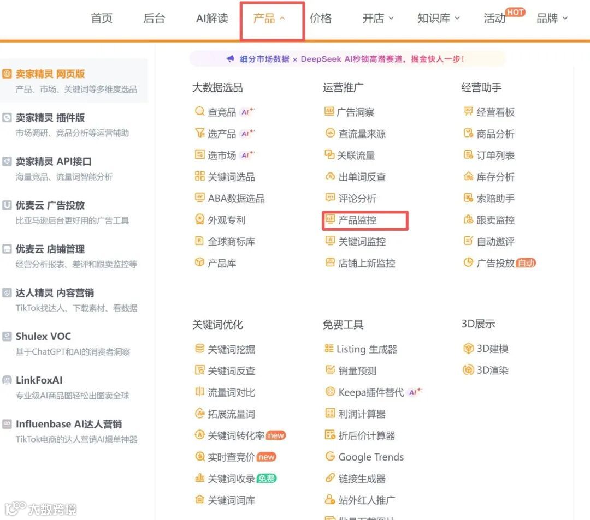
Task: Click the 选市场 icon
Action: click(199, 154)
